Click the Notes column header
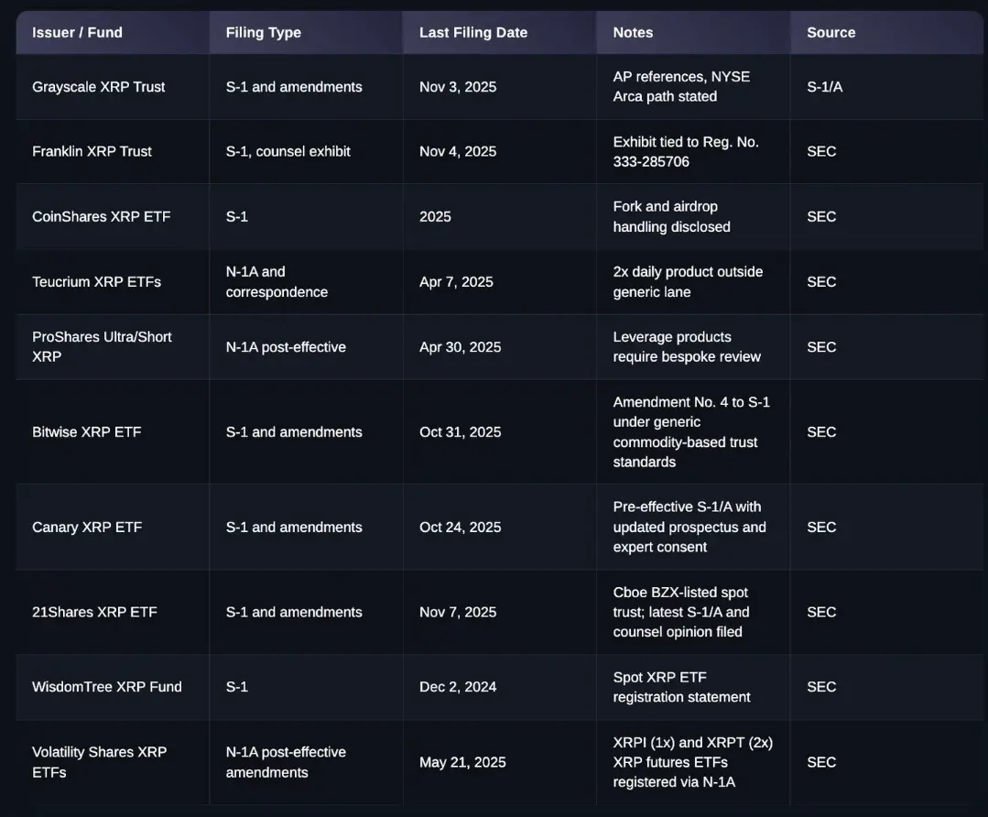Image resolution: width=988 pixels, height=817 pixels. pyautogui.click(x=633, y=33)
